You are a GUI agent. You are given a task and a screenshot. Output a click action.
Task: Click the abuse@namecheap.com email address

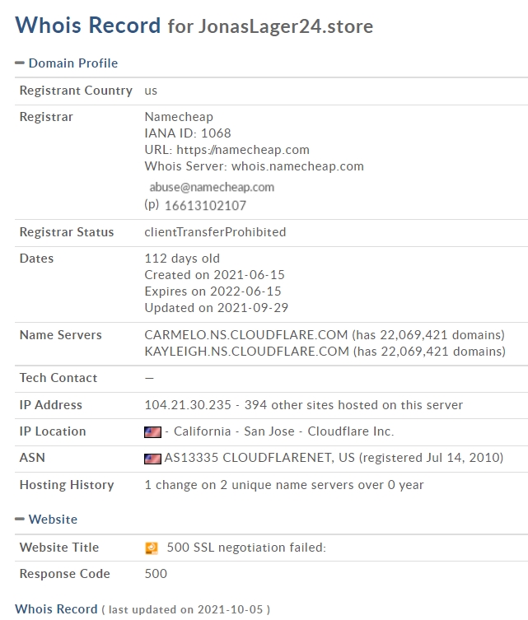click(x=212, y=187)
